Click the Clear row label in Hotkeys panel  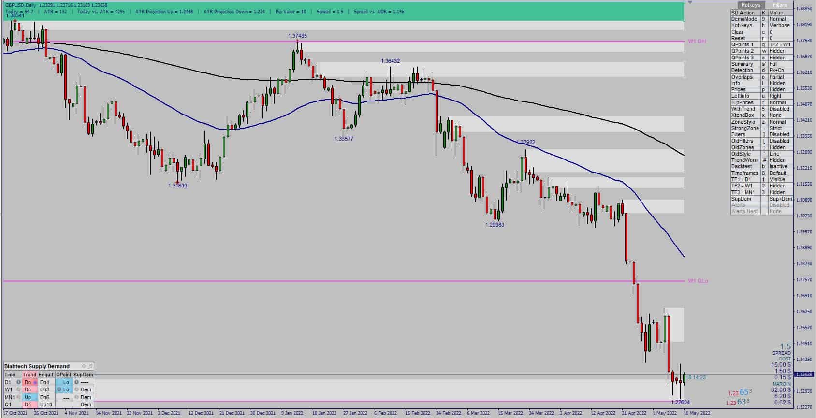(x=745, y=32)
